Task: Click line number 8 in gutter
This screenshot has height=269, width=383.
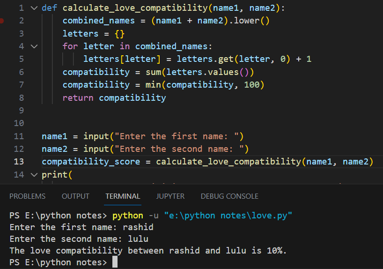Action: tap(22, 98)
